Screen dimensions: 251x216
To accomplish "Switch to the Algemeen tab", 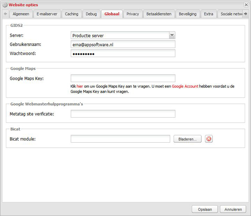I will tap(21, 14).
